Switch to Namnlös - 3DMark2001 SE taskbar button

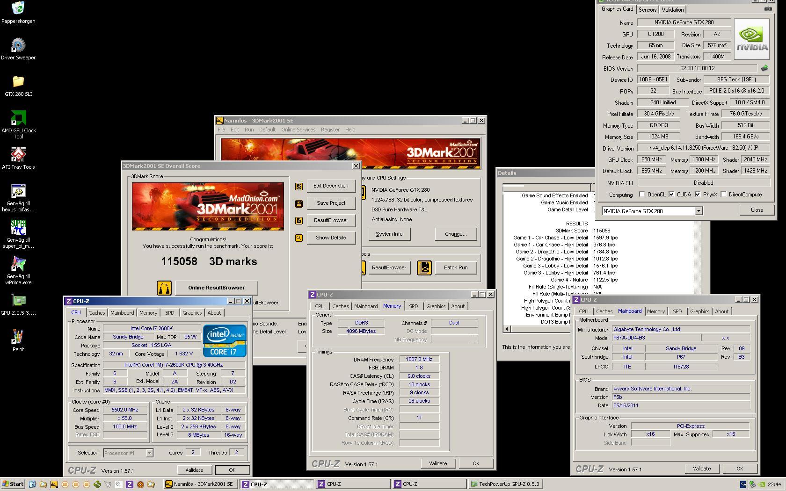(x=200, y=484)
